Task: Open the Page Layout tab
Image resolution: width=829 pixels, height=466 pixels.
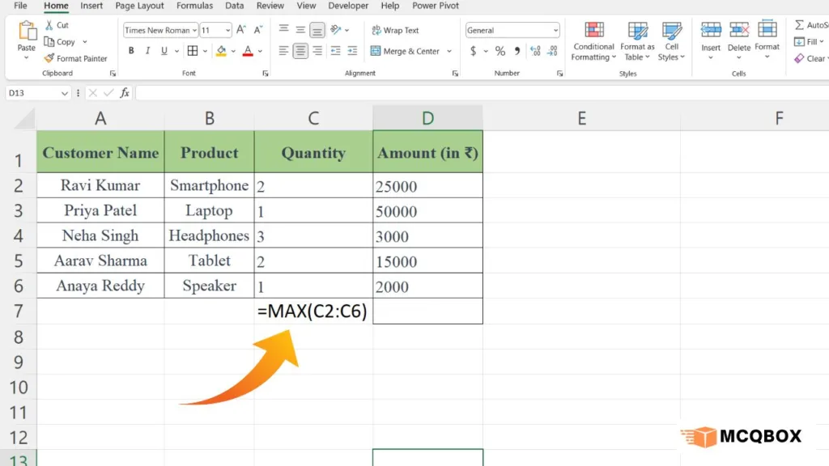Action: click(139, 6)
